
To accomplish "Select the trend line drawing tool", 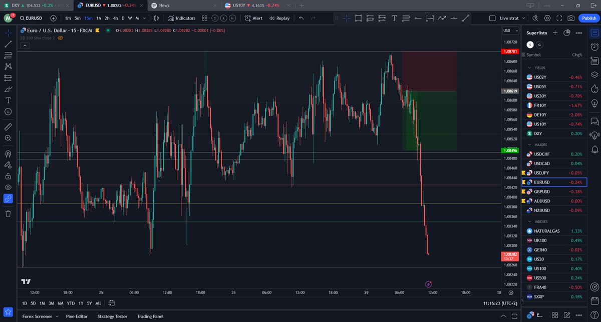I will [x=8, y=44].
